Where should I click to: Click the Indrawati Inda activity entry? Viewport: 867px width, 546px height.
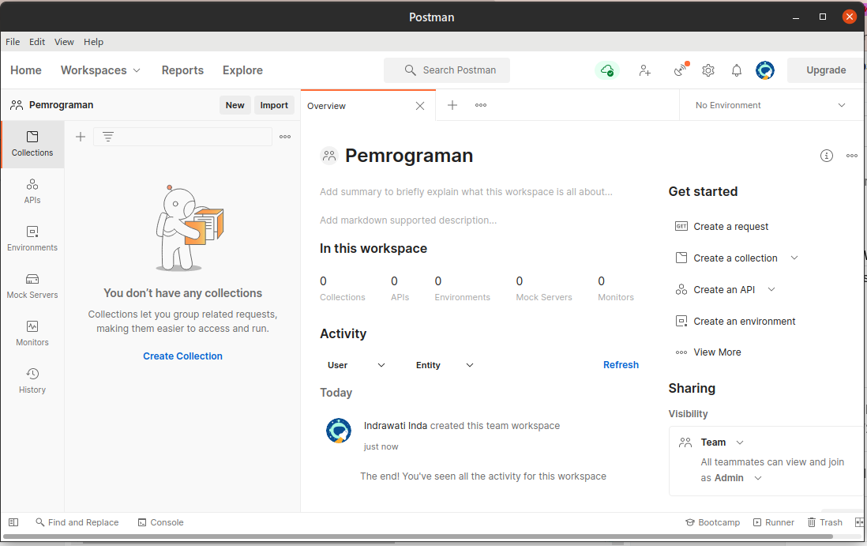click(462, 426)
